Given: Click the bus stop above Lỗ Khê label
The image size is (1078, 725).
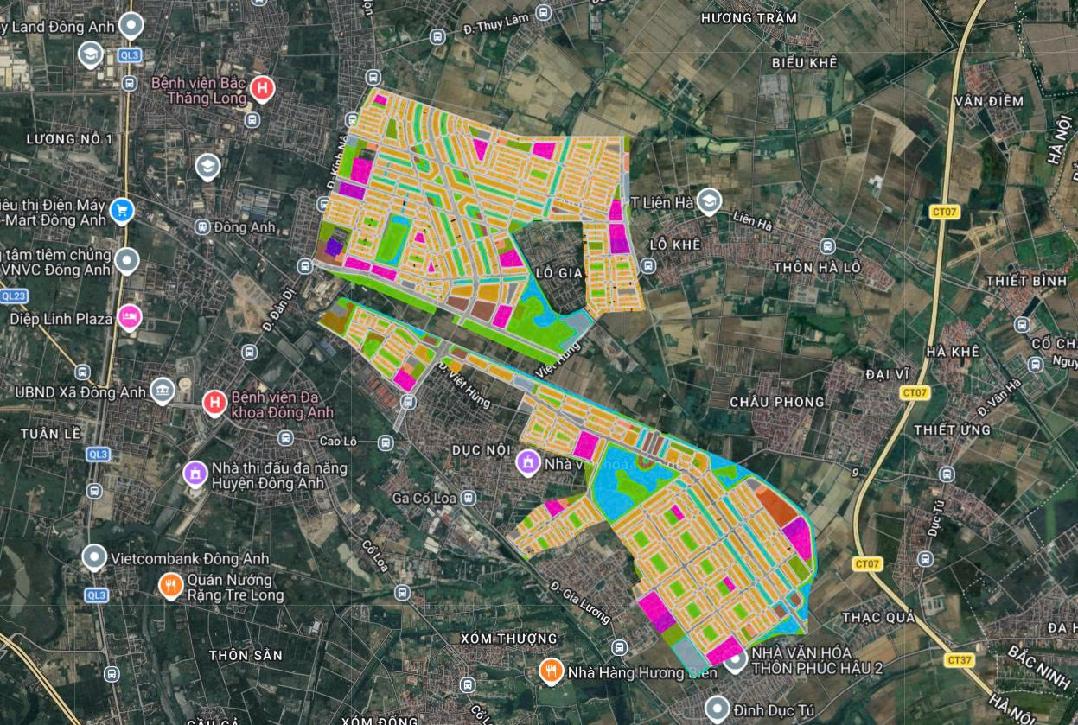Looking at the screenshot, I should tap(648, 266).
